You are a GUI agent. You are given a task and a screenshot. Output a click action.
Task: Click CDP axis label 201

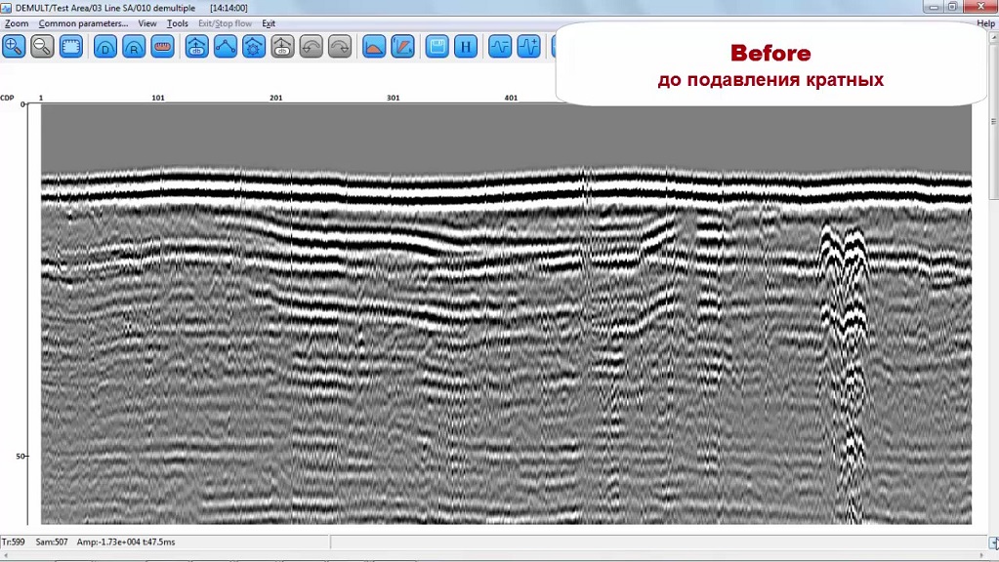click(275, 98)
